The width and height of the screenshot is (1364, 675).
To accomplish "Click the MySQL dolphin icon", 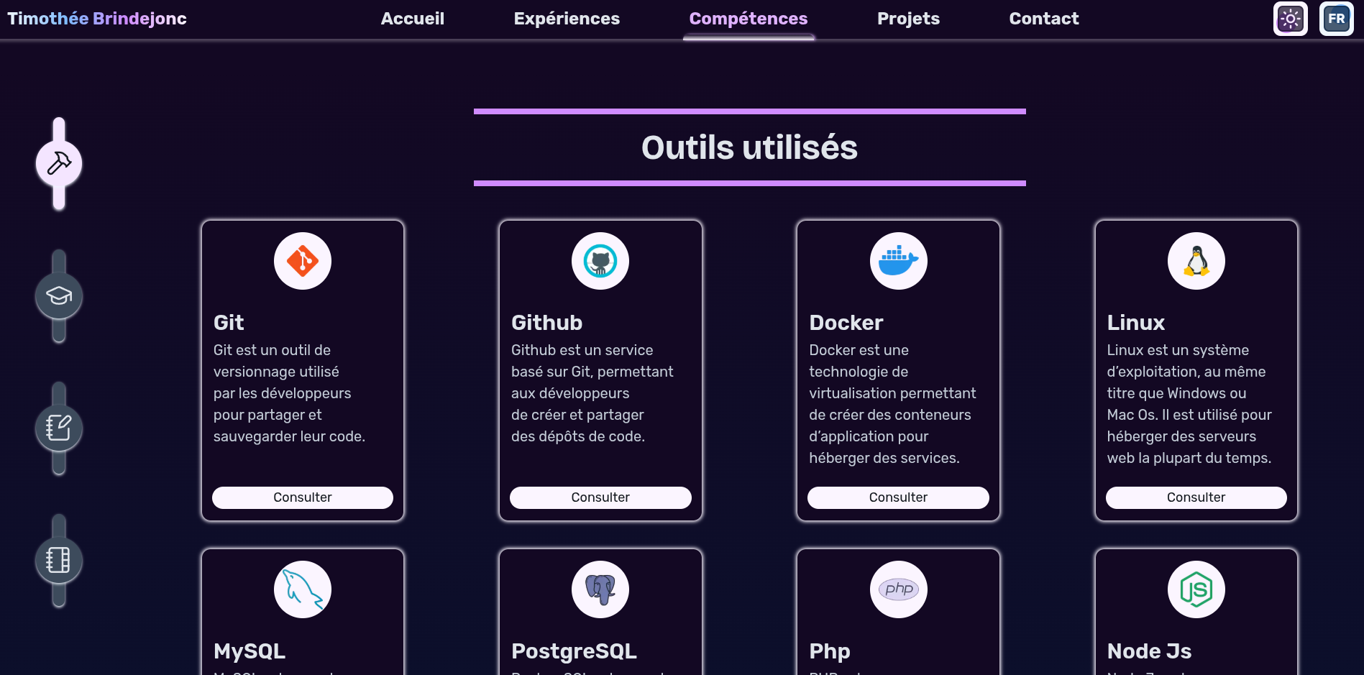I will (x=303, y=589).
